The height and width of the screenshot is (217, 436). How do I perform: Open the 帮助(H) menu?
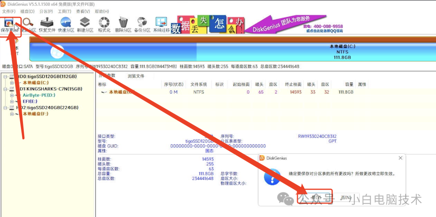[102, 11]
